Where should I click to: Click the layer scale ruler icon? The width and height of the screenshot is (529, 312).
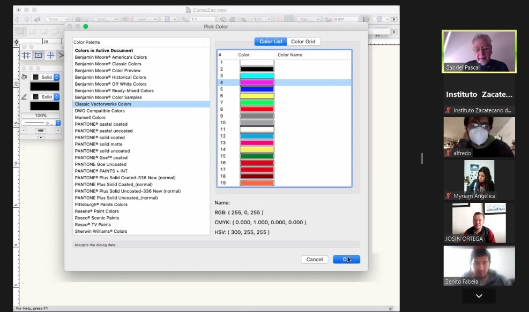[184, 19]
